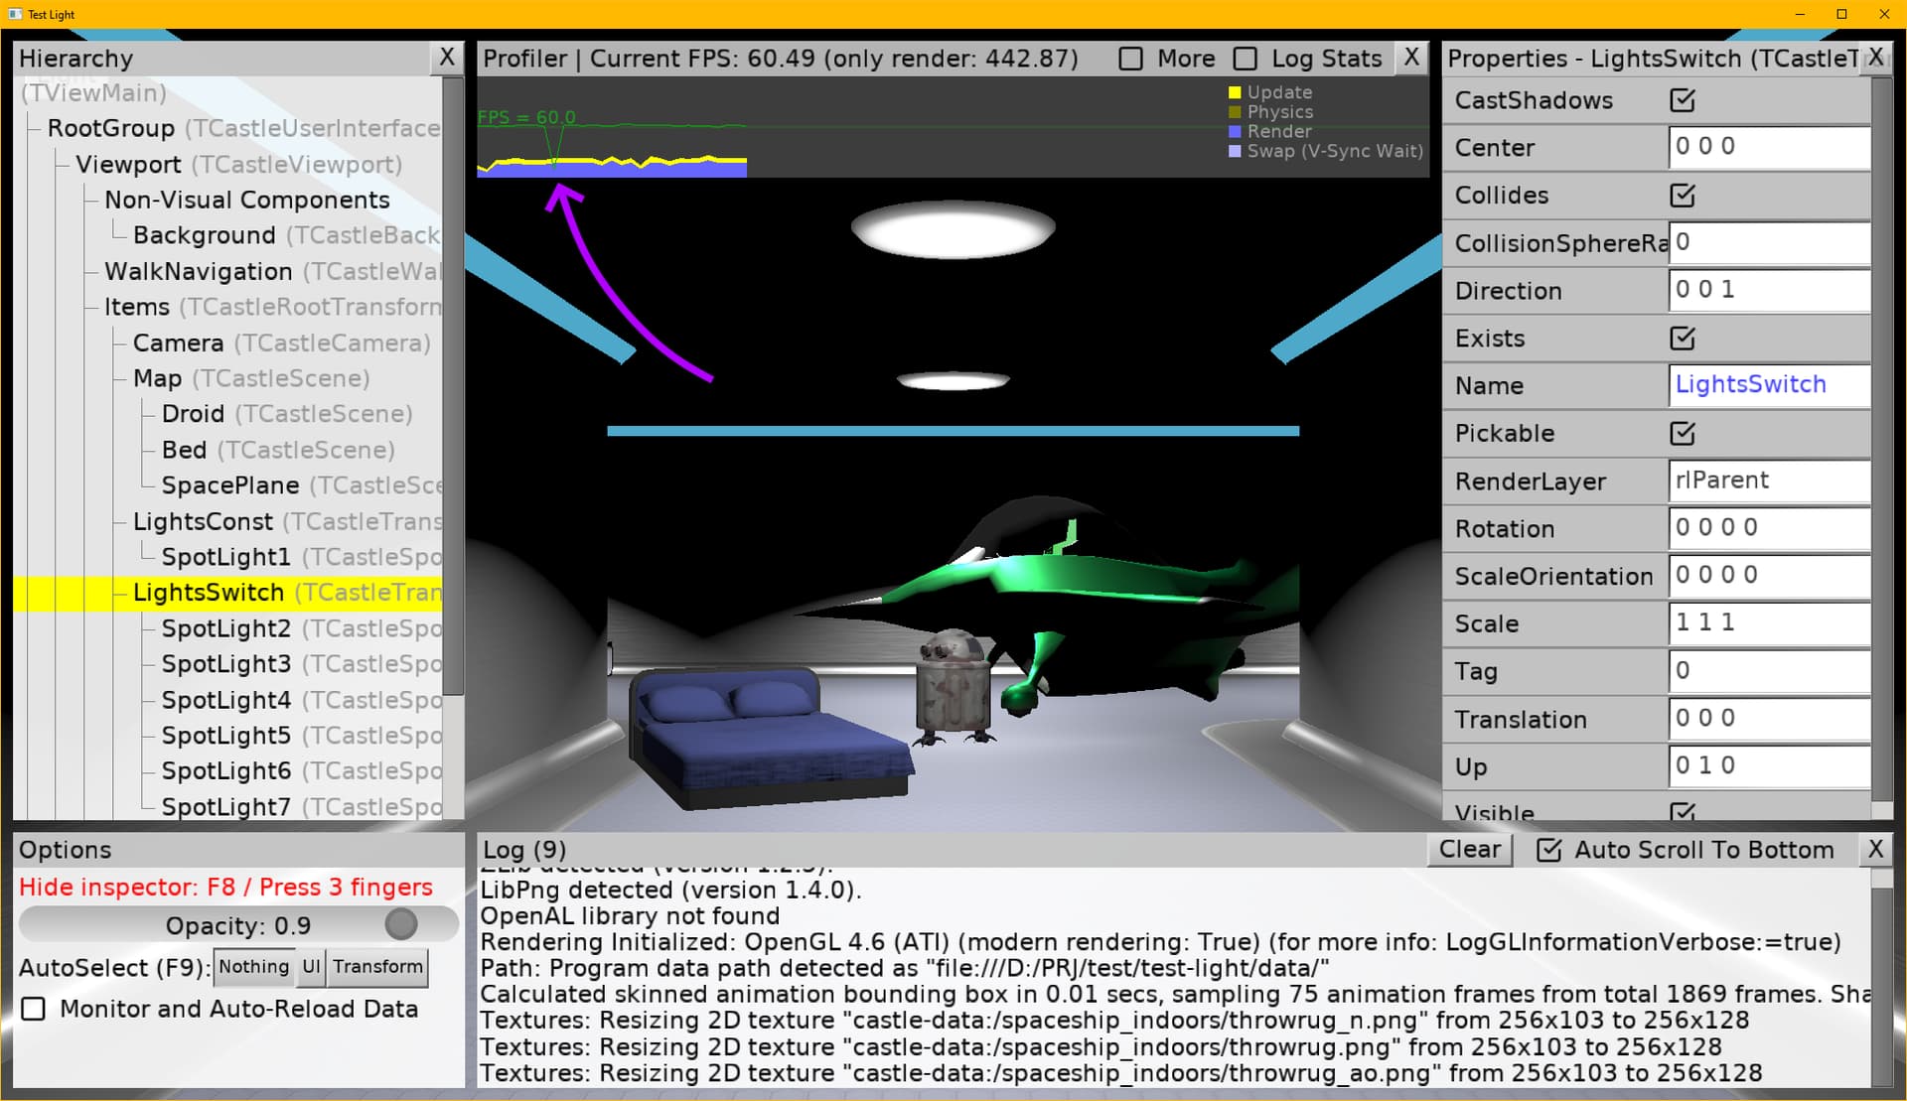Select the Droid scene tree item

(x=194, y=414)
